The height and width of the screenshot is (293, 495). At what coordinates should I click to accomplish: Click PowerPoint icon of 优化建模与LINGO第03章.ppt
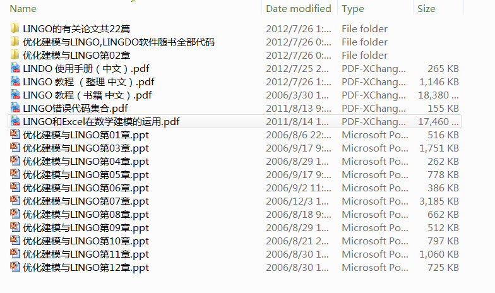[15, 148]
